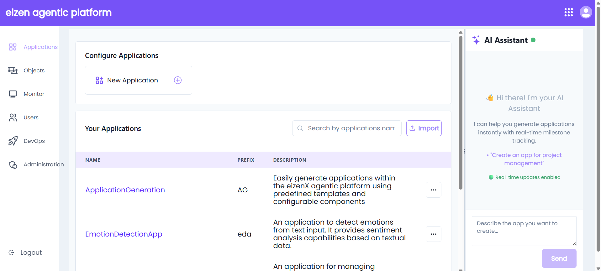601x271 pixels.
Task: Click the Logout arrow icon
Action: (11, 253)
